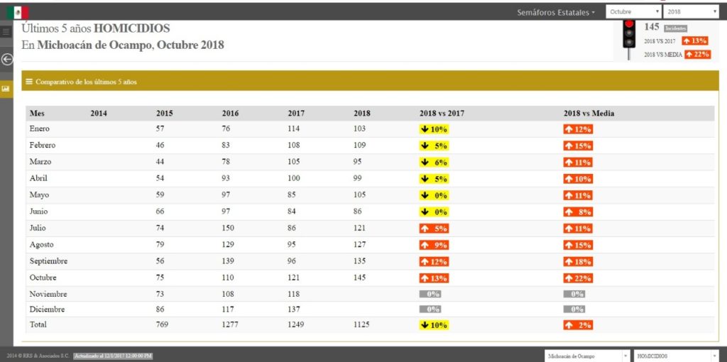Click the 2018 column header
This screenshot has height=362, width=727.
(x=362, y=113)
